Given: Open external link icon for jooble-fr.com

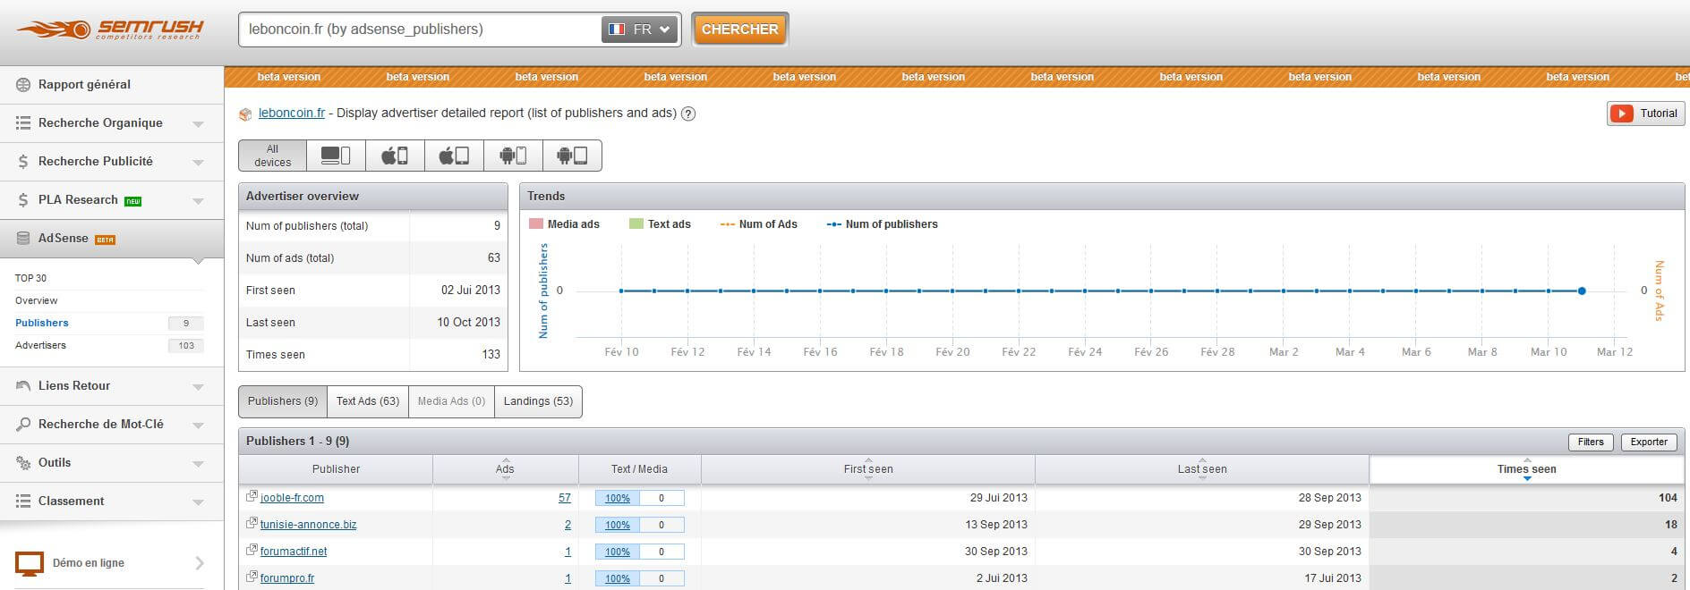Looking at the screenshot, I should pyautogui.click(x=252, y=496).
